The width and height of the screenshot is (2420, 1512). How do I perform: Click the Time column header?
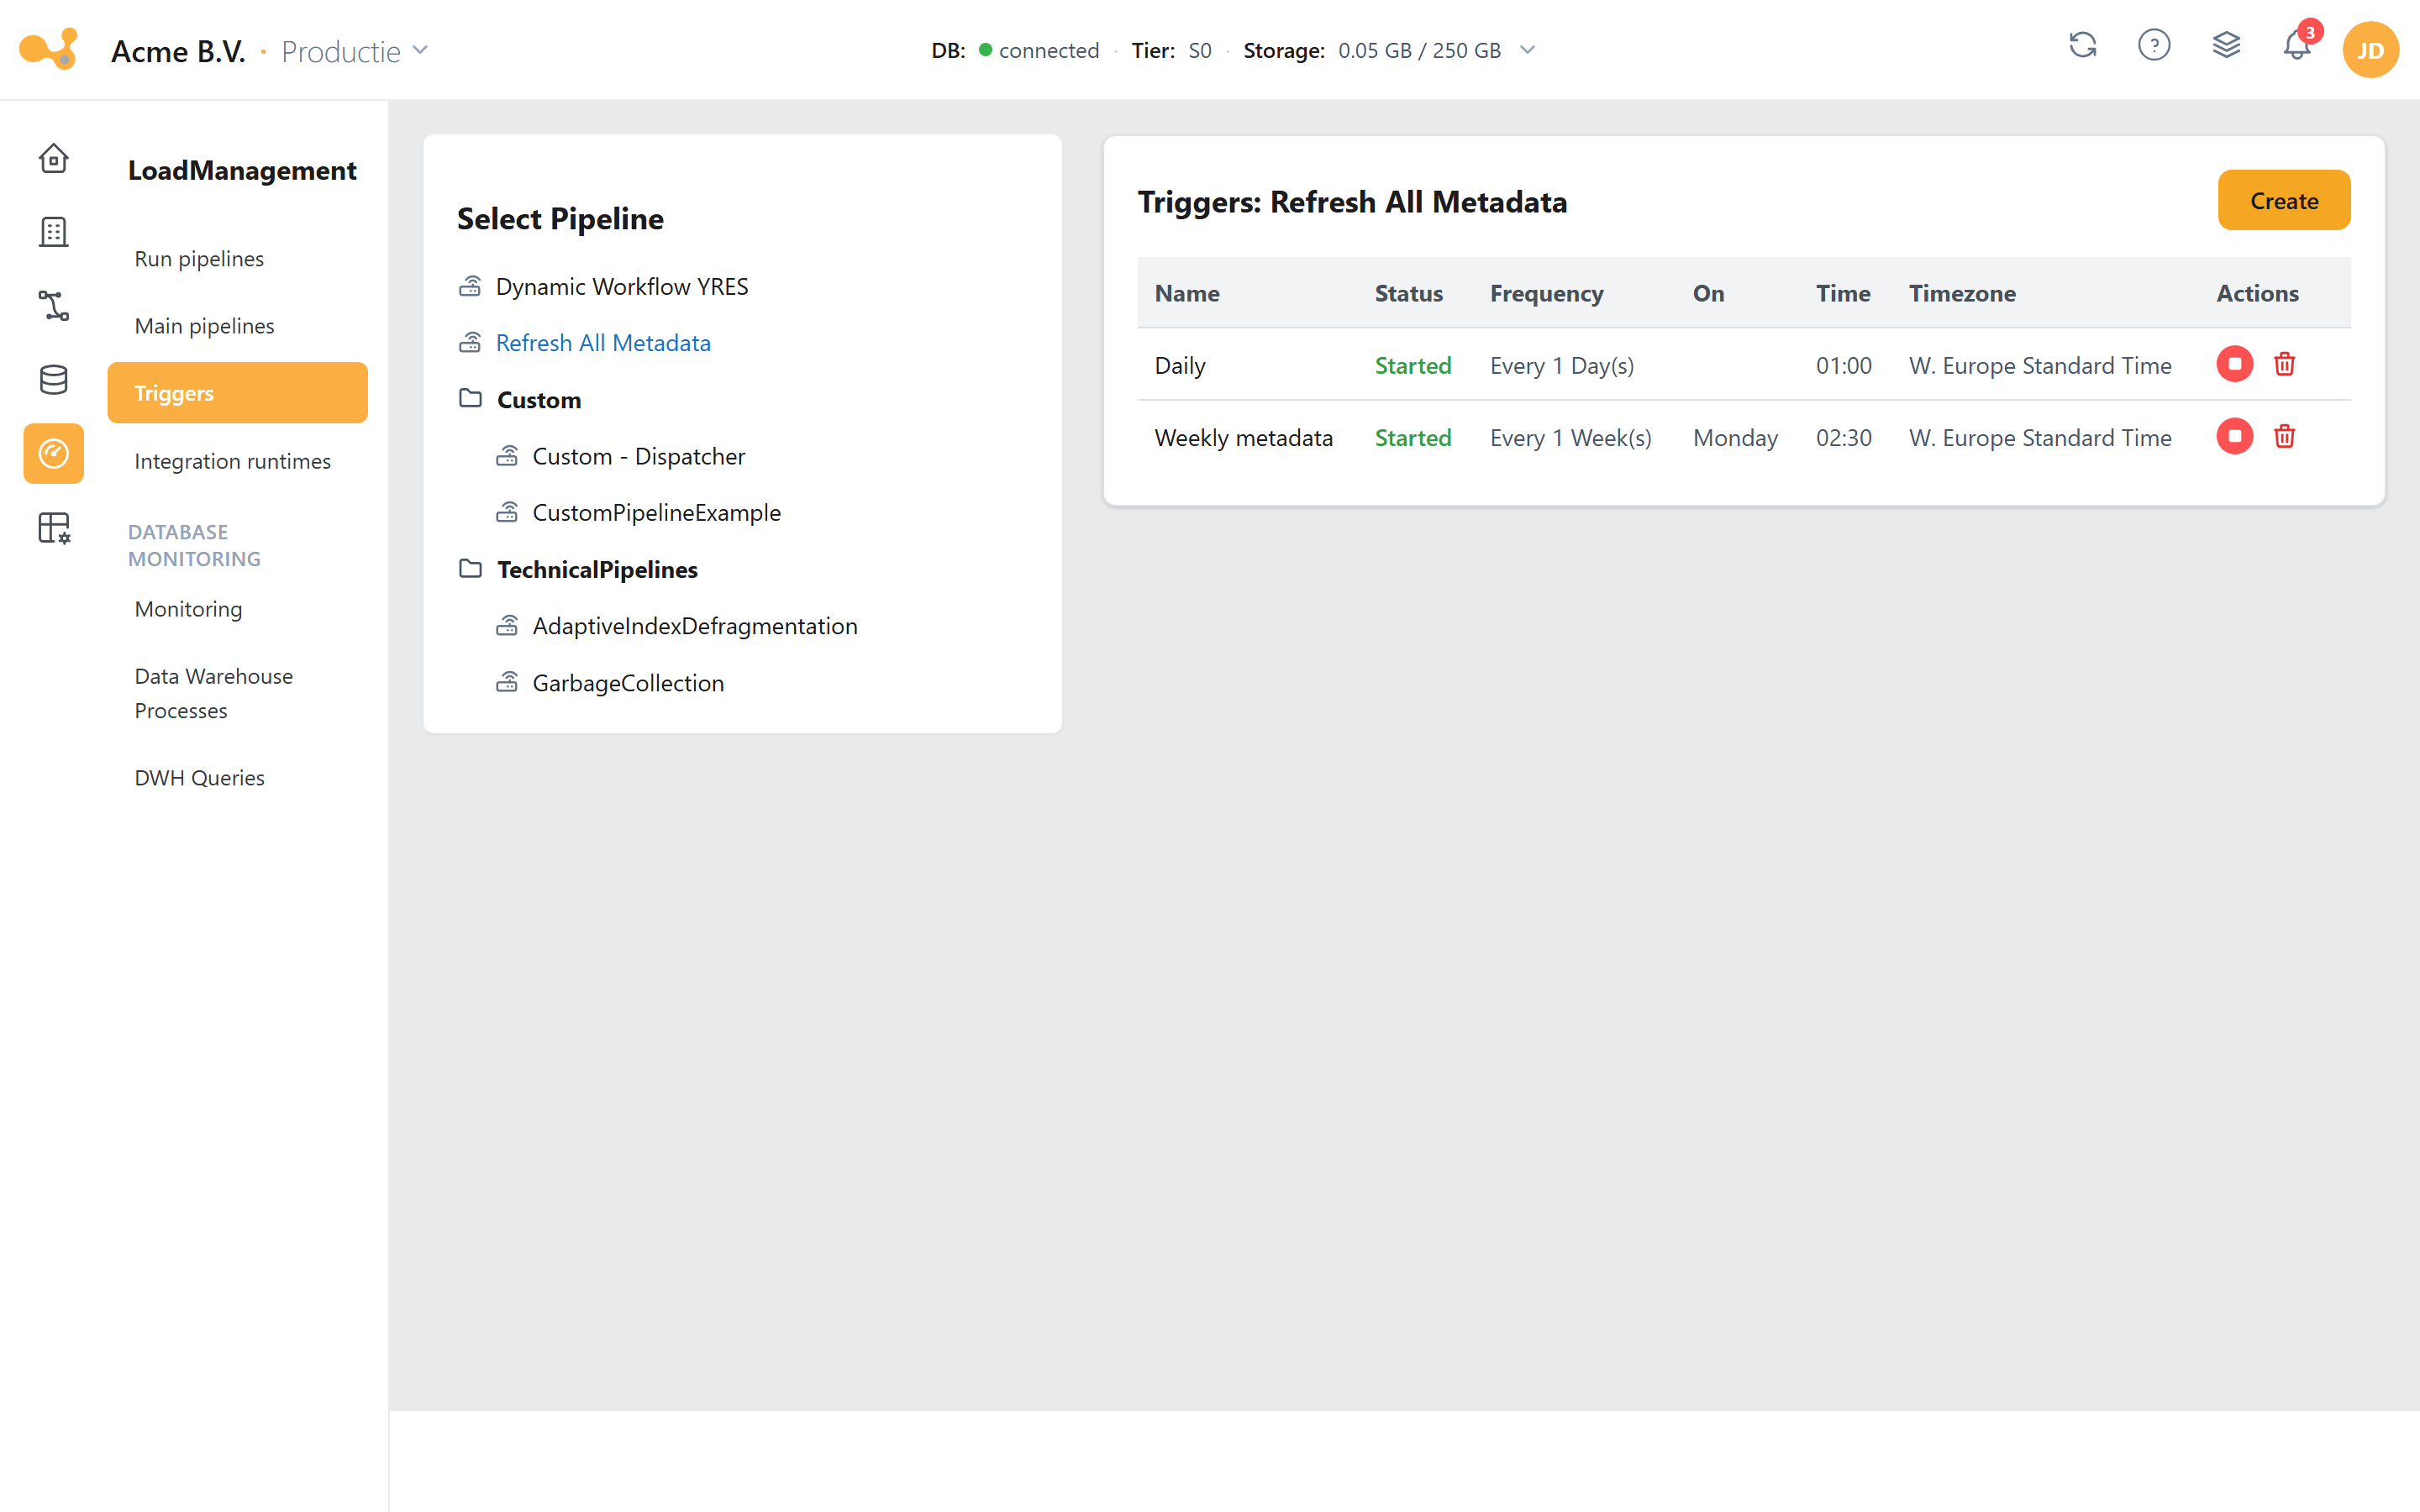(1843, 293)
